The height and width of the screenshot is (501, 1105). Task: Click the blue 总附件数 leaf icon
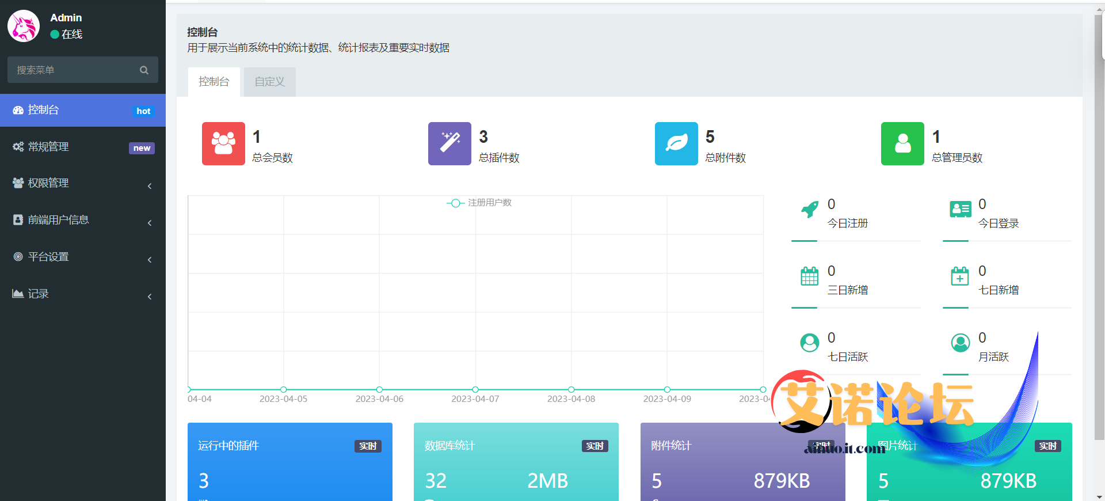coord(676,143)
